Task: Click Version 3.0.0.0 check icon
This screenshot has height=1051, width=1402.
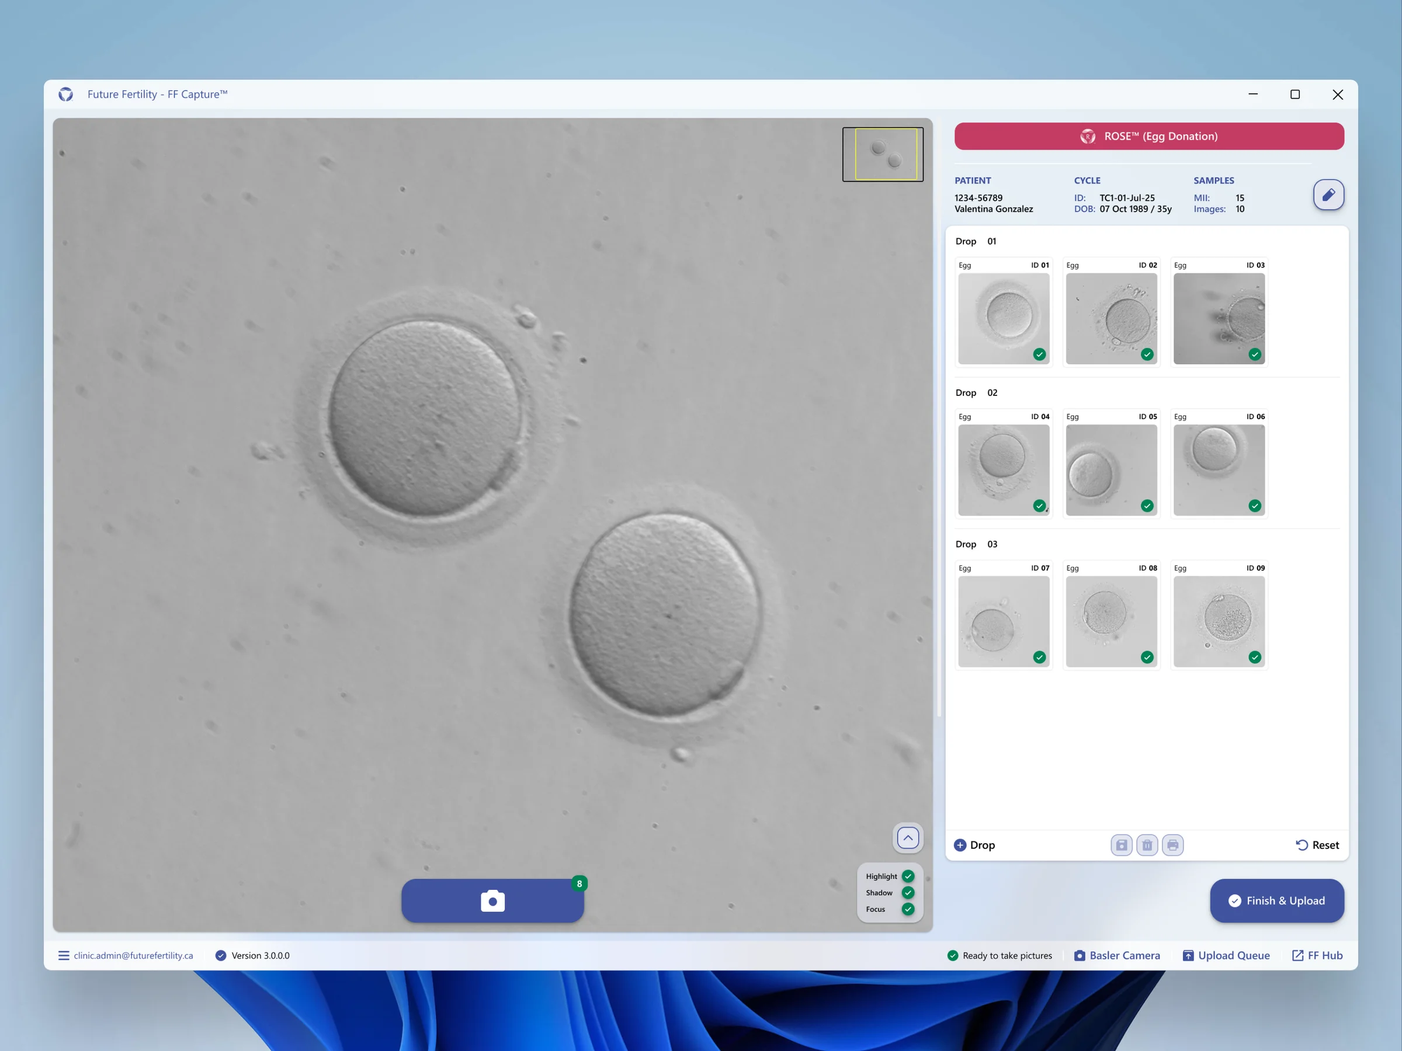Action: click(221, 955)
